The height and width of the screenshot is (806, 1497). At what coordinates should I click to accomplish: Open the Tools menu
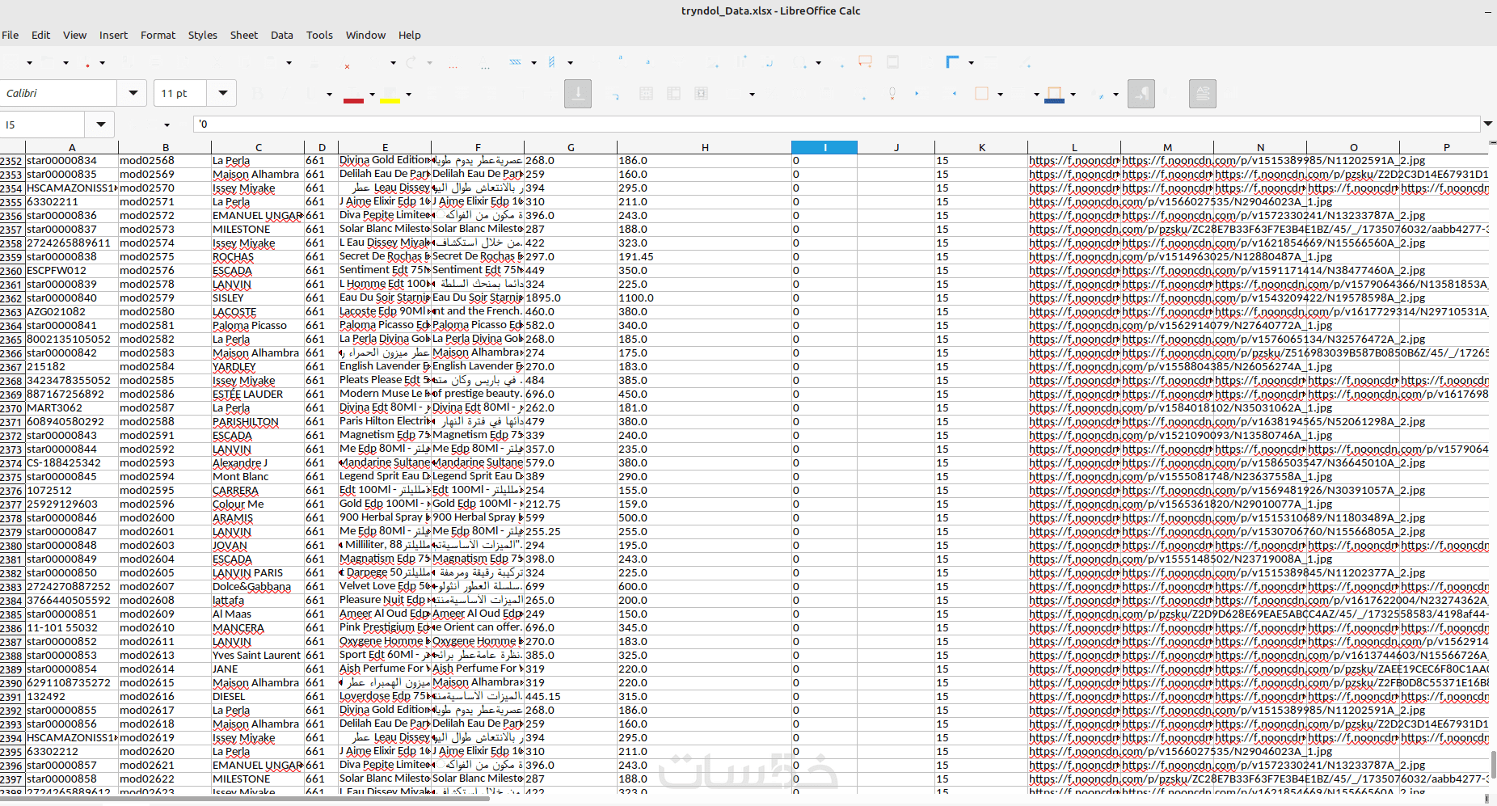(319, 35)
